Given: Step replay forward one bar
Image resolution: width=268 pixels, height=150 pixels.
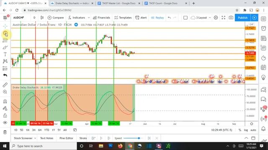Looking at the screenshot, I should click(x=109, y=138).
